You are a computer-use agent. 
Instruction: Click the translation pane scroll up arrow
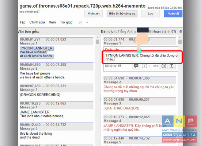click(x=180, y=38)
